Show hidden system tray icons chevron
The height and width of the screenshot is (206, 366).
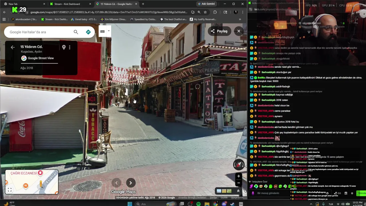click(x=311, y=204)
